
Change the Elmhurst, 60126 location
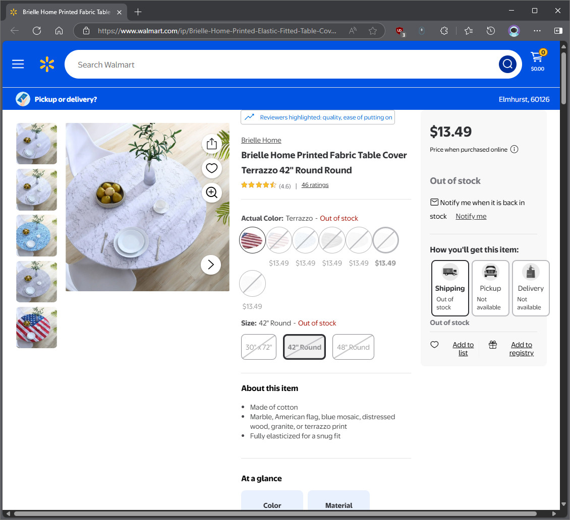pos(524,99)
